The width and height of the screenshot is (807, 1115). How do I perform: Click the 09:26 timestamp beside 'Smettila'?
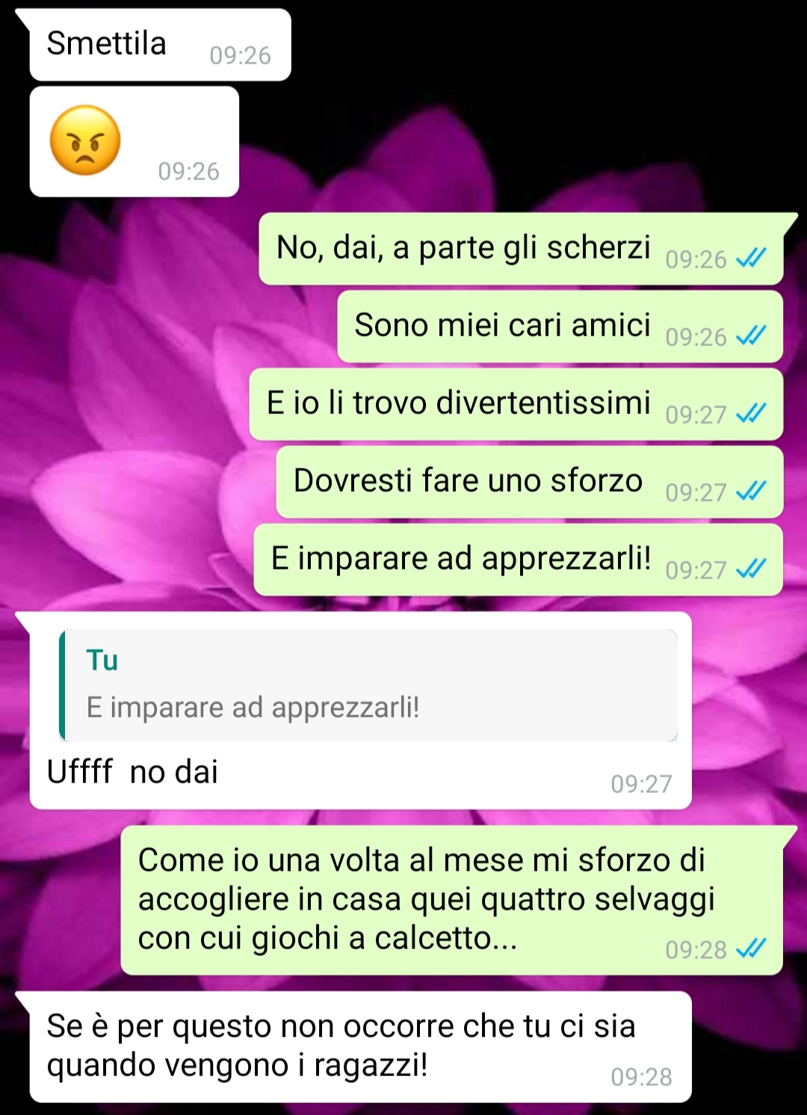[x=240, y=55]
